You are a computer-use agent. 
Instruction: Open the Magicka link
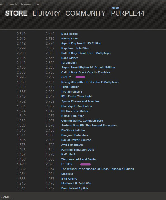click(x=67, y=174)
